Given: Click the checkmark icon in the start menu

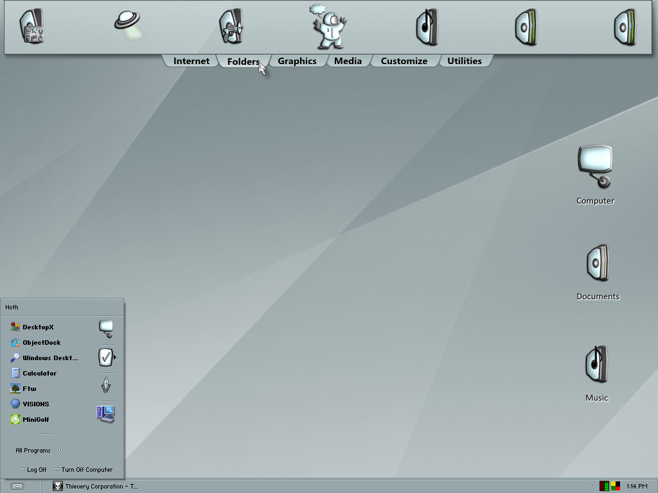Looking at the screenshot, I should tap(106, 358).
